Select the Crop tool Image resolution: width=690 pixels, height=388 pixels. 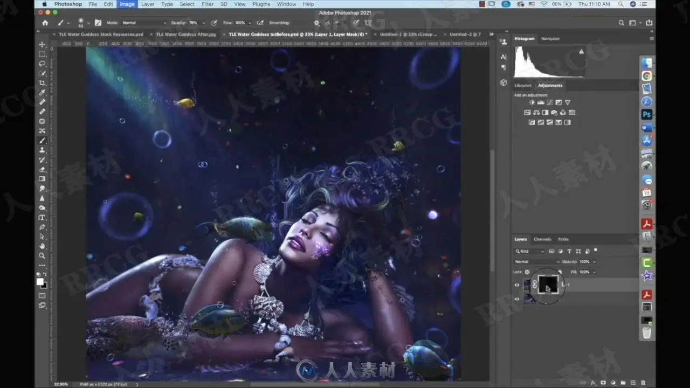[x=42, y=83]
